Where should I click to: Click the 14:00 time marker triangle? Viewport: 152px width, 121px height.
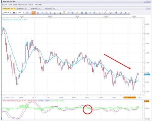tap(78, 18)
